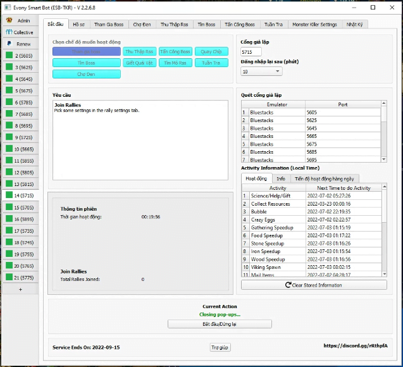Image resolution: width=403 pixels, height=367 pixels.
Task: Select account 21 (5775) green indicator
Action: tap(9, 277)
